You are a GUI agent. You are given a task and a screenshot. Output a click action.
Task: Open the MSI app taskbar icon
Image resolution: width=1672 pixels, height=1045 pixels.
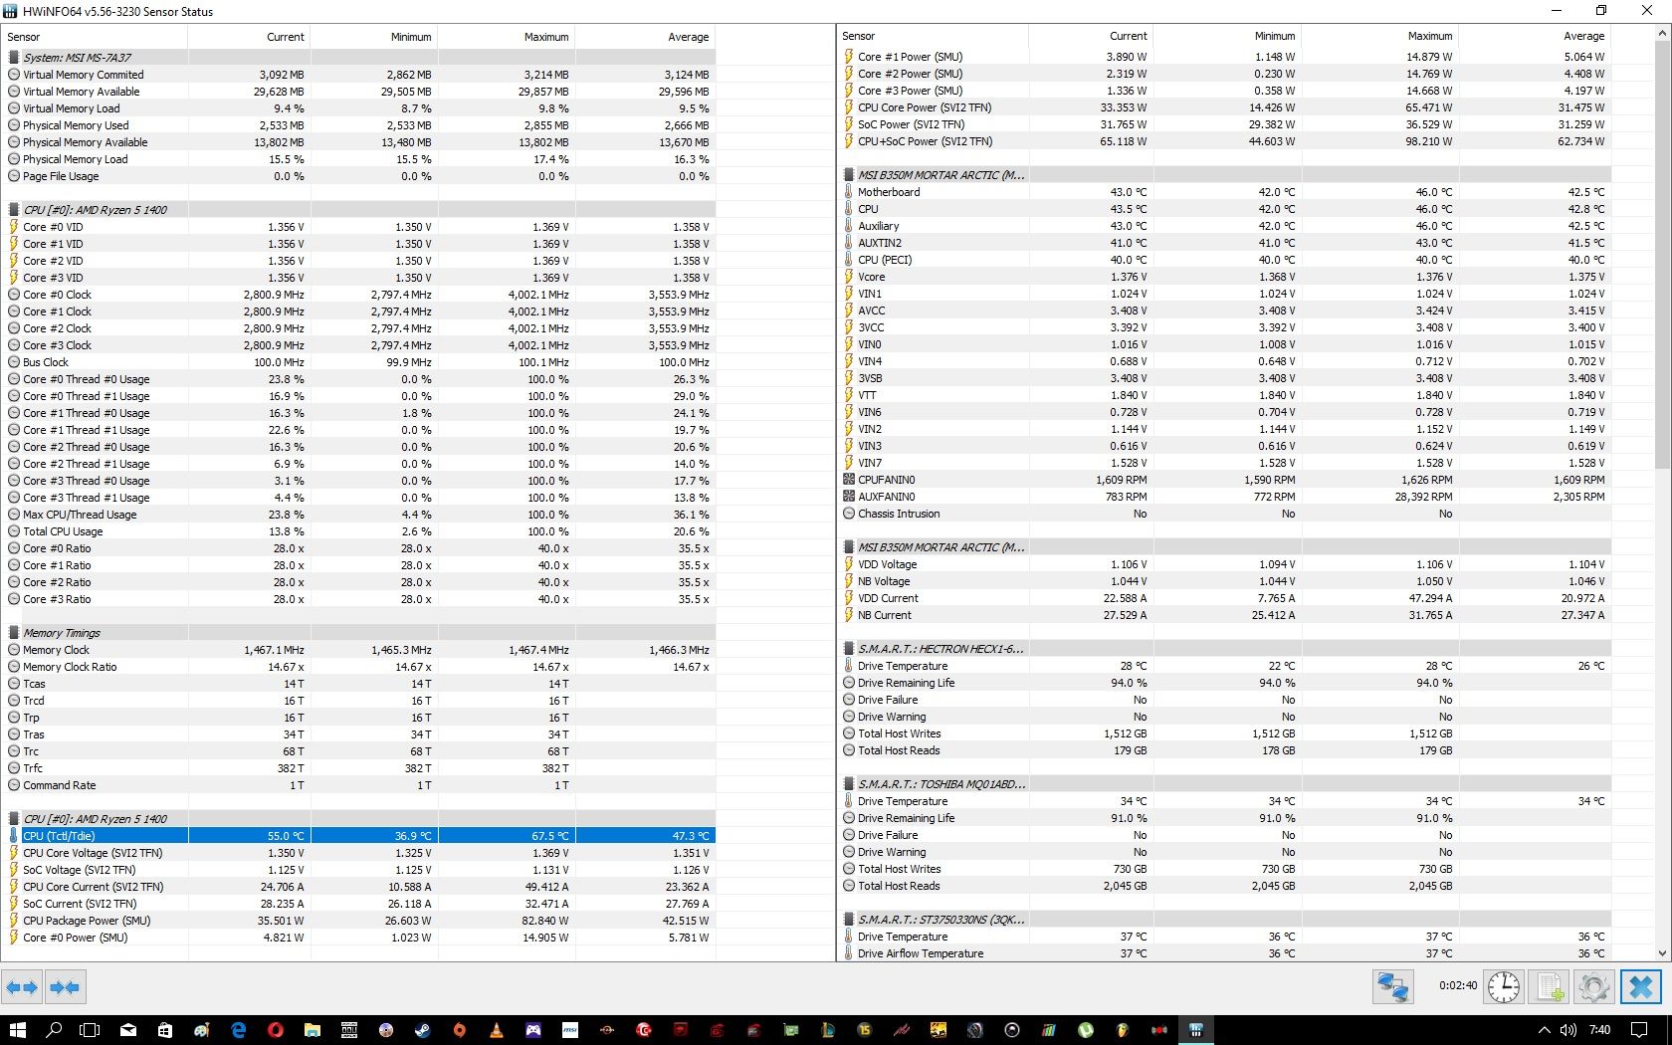point(570,1030)
